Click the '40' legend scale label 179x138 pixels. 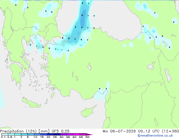pos(75,137)
